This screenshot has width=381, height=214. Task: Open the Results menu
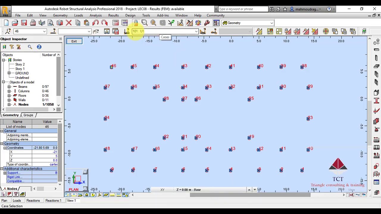click(113, 15)
